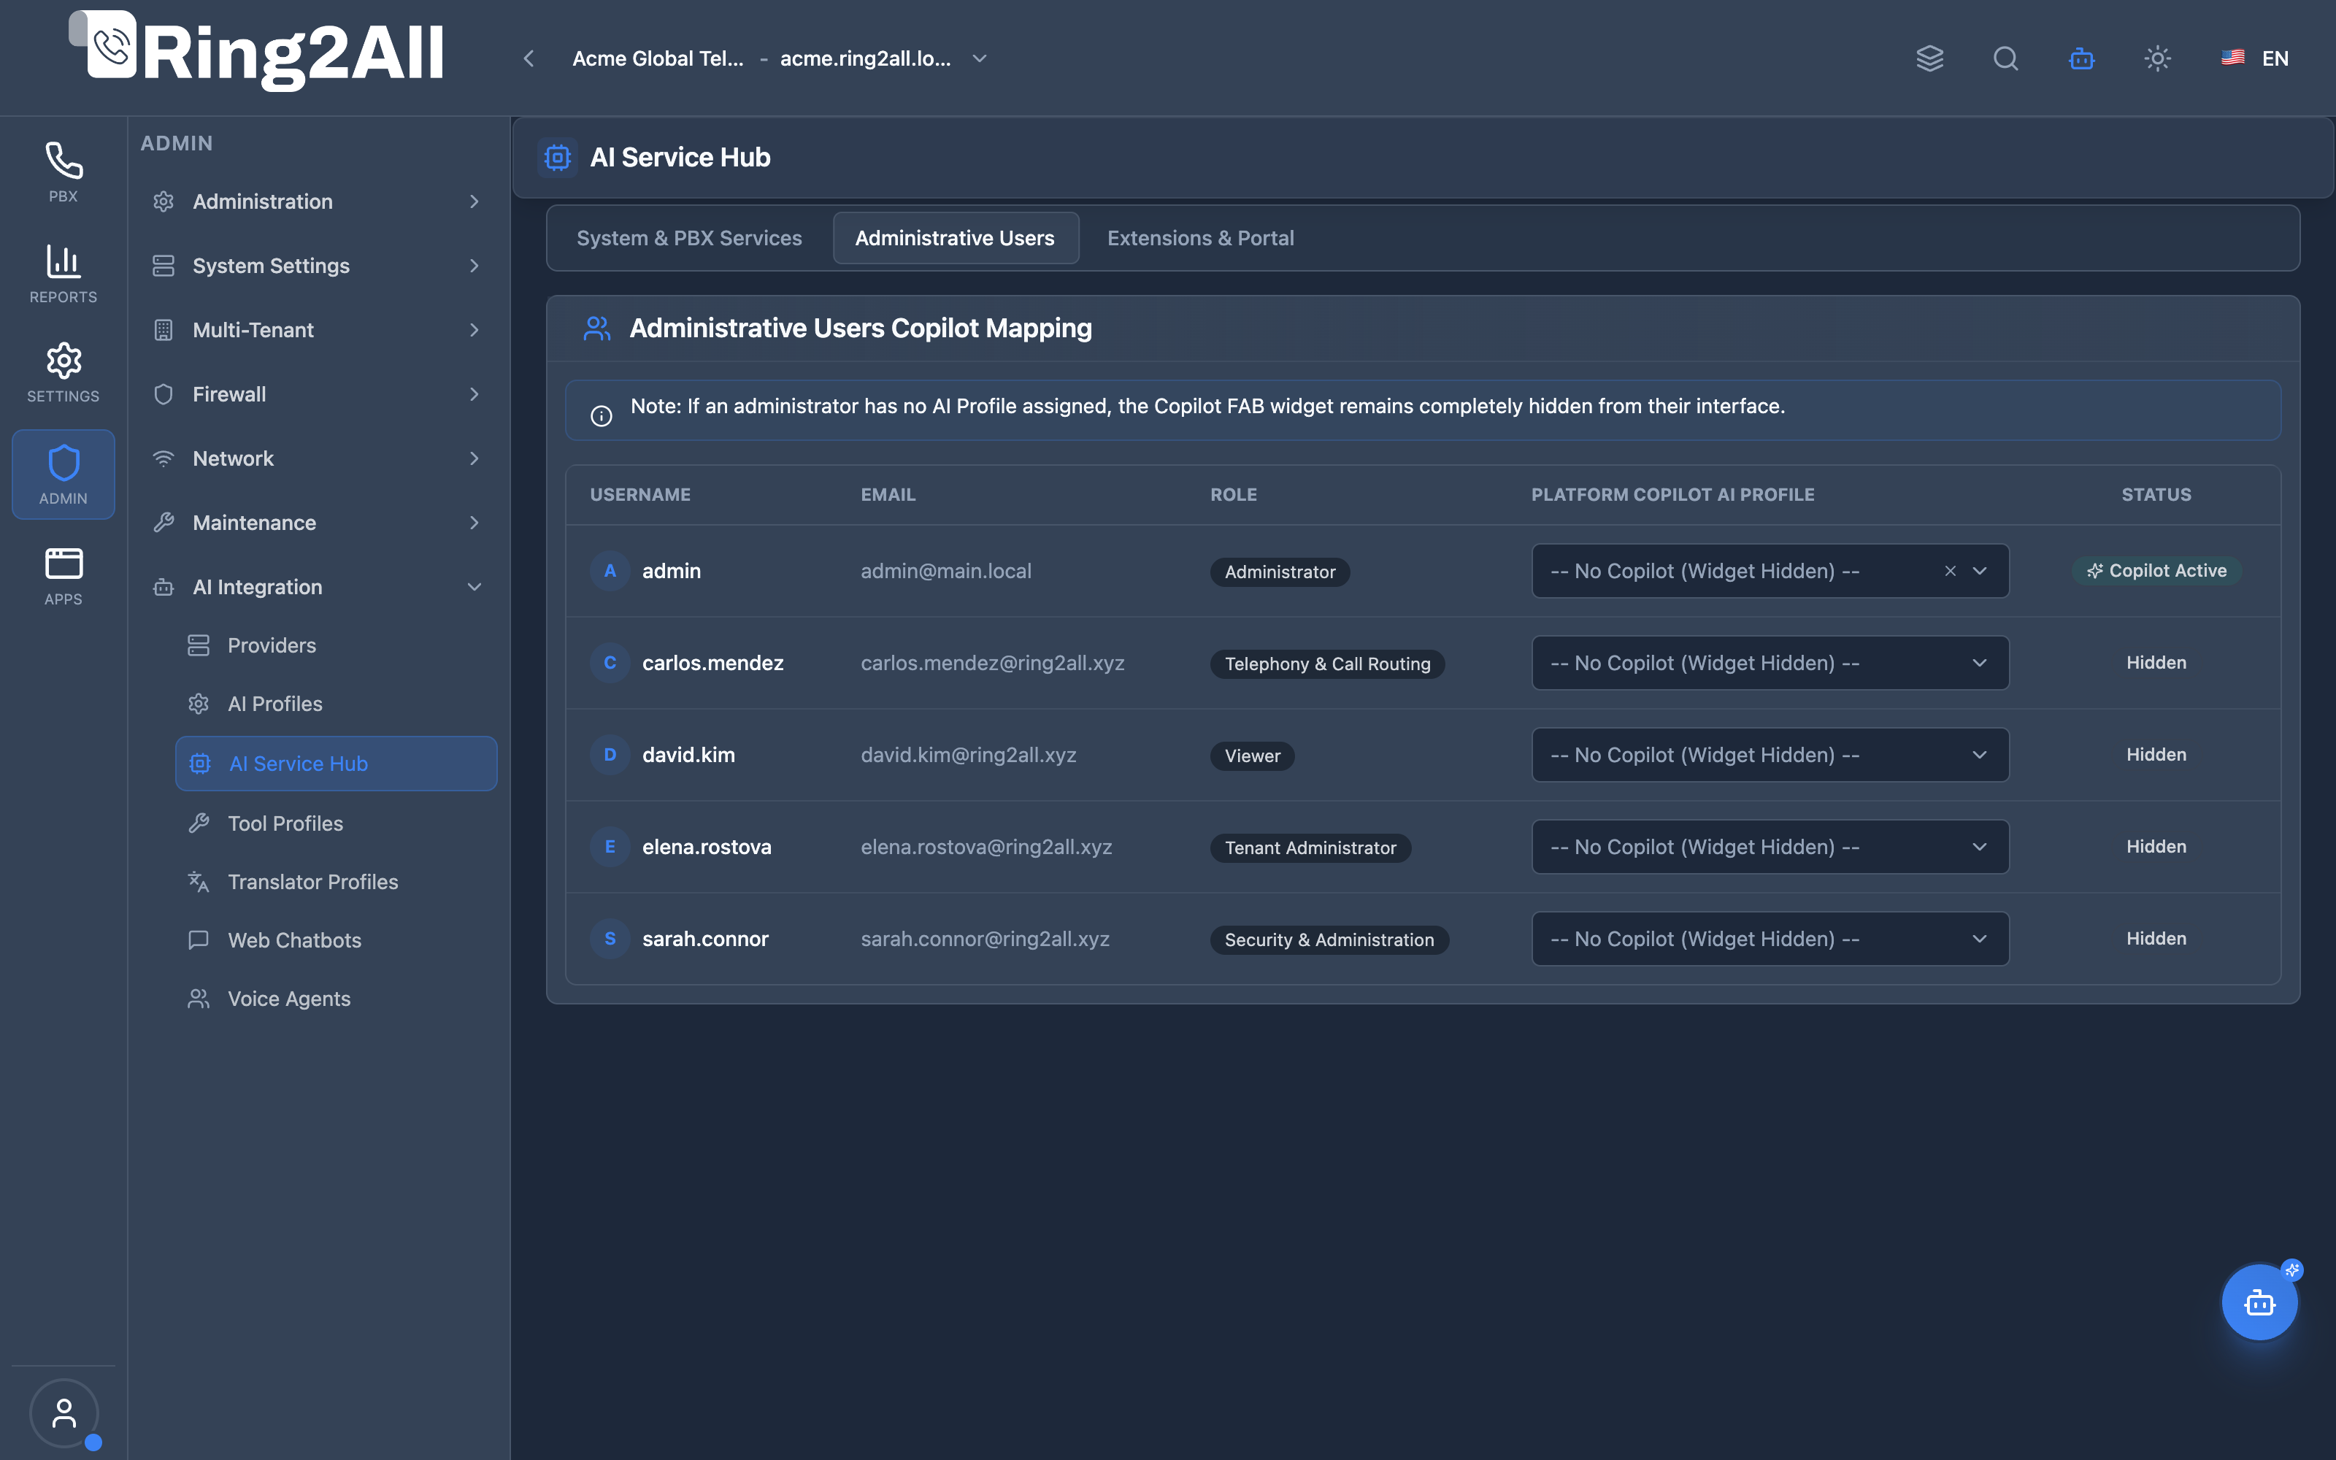Expand the Administration menu
2336x1460 pixels.
tap(317, 201)
